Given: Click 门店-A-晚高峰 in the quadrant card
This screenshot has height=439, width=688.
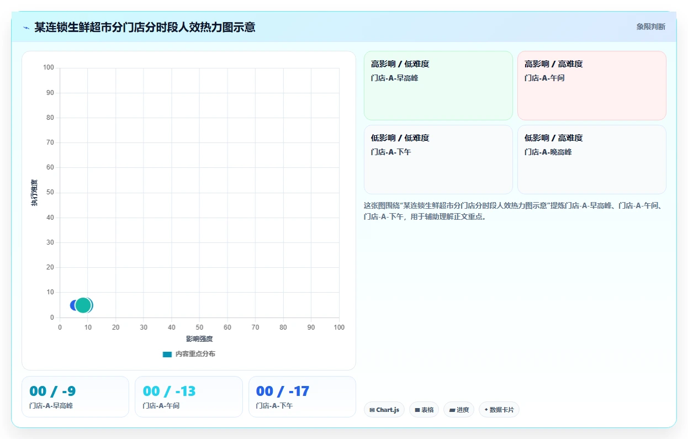Looking at the screenshot, I should pyautogui.click(x=548, y=152).
